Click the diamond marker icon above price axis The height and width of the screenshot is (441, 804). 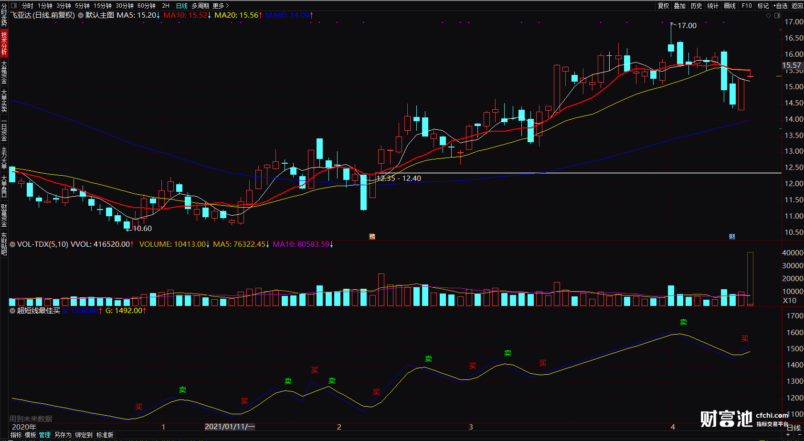click(x=768, y=15)
